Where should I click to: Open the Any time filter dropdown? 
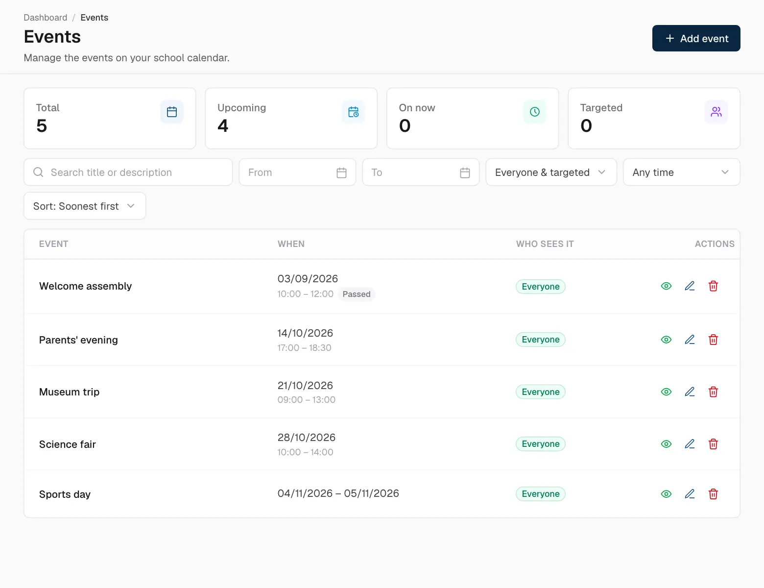tap(681, 172)
